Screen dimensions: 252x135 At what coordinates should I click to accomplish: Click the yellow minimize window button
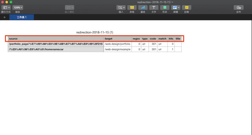7,2
